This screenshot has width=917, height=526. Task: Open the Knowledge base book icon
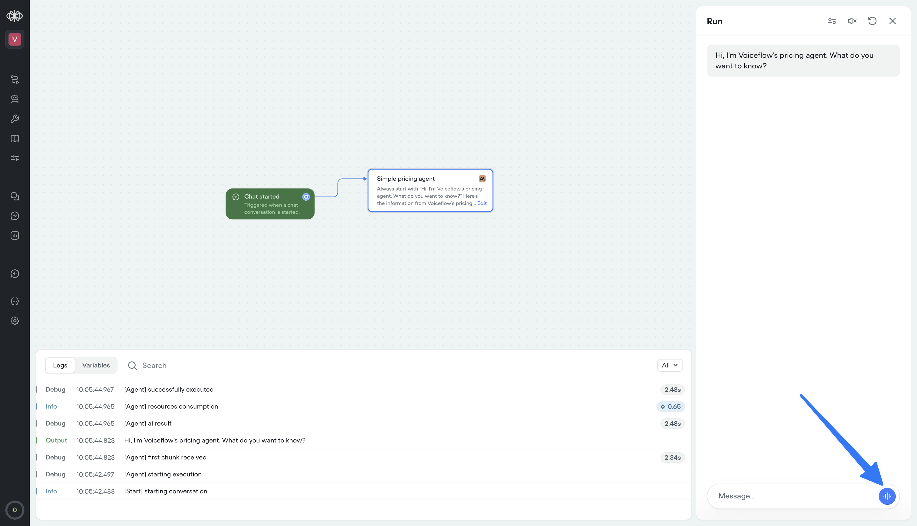[14, 138]
